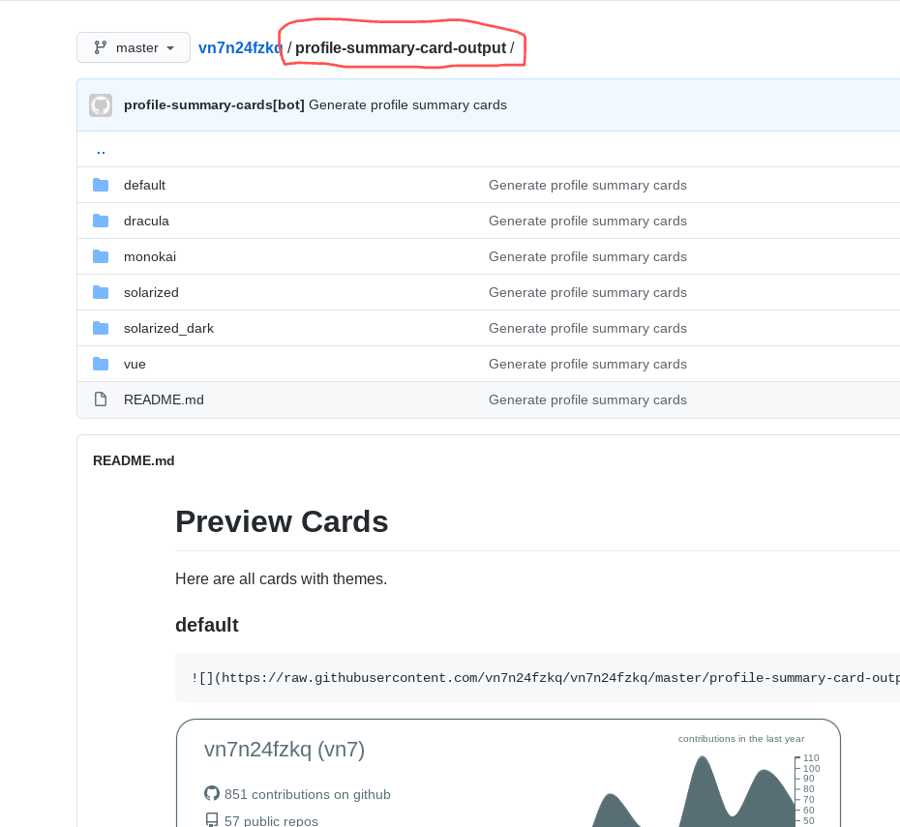The image size is (900, 827).
Task: Open the profile-summary-cards[bot] author link
Action: coord(214,105)
